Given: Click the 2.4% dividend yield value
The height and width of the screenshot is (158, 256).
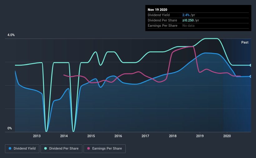Looking at the screenshot, I should tap(186, 15).
